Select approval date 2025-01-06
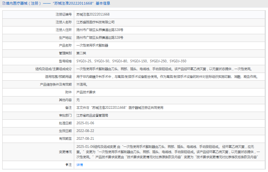 [x=85, y=123]
